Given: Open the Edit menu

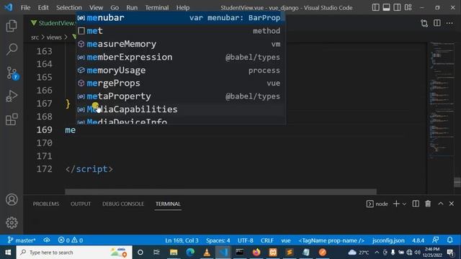Looking at the screenshot, I should pos(43,8).
